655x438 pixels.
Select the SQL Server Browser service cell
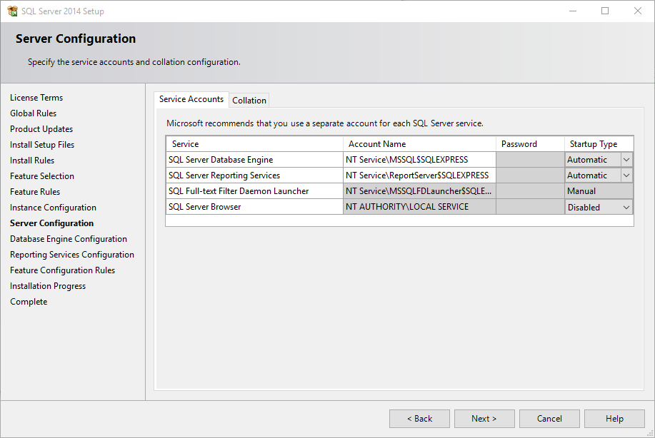point(254,207)
